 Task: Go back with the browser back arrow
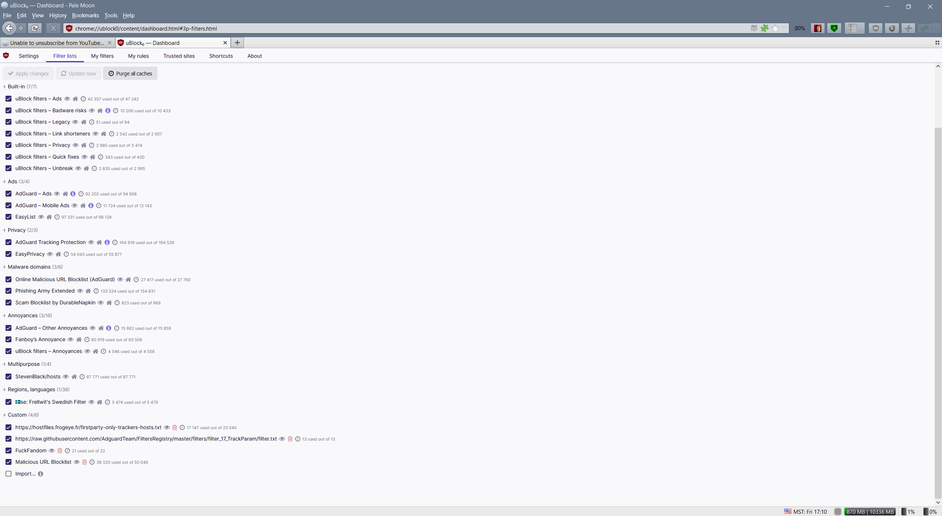pyautogui.click(x=9, y=28)
